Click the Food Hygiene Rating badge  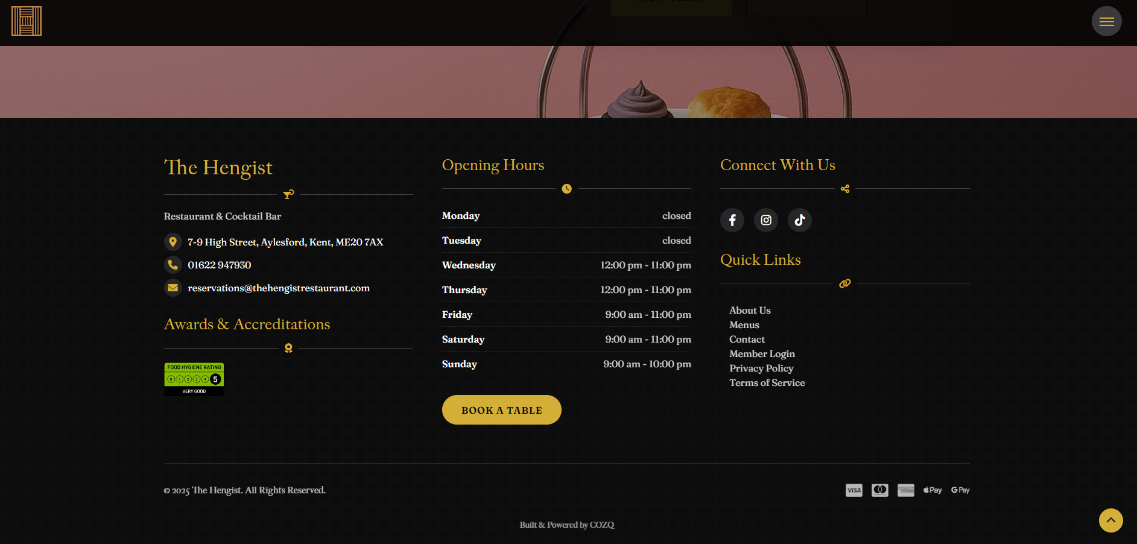[194, 379]
